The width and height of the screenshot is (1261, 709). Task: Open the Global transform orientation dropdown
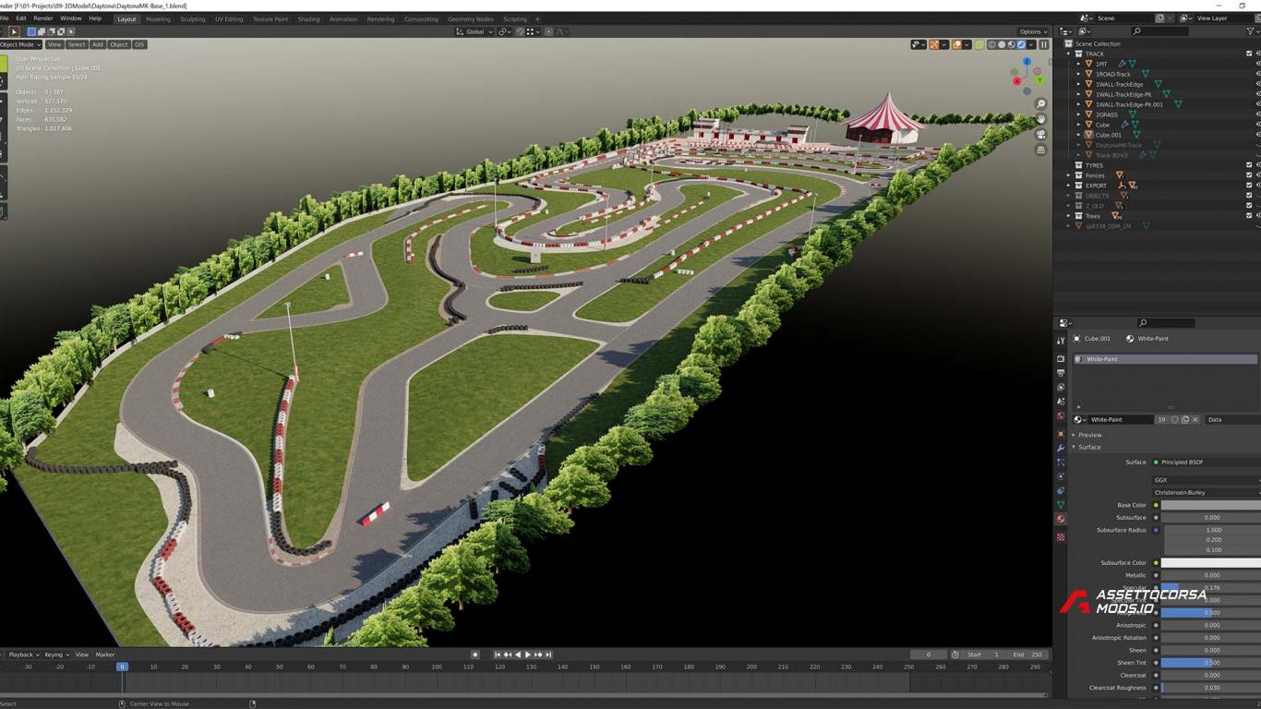(x=474, y=31)
